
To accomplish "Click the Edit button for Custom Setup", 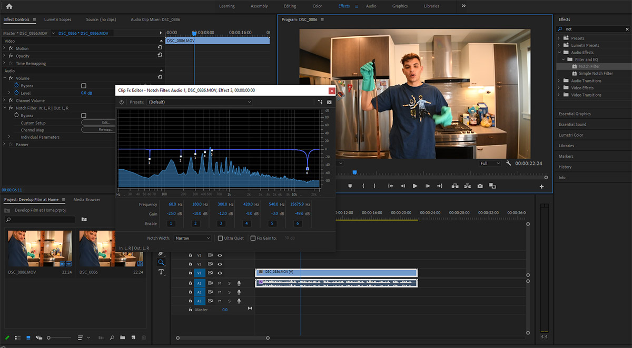I will coord(98,122).
